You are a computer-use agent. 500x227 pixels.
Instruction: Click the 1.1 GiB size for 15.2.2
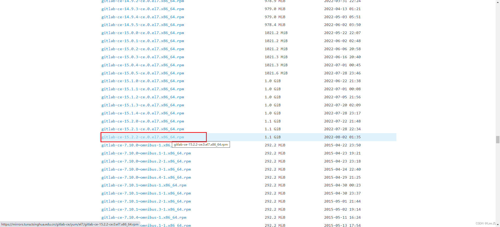[273, 137]
